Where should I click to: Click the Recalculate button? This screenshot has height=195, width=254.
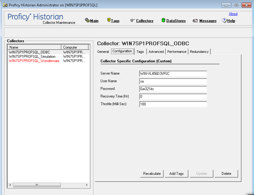152,174
